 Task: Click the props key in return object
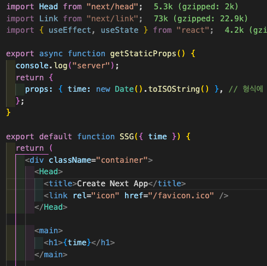37,89
